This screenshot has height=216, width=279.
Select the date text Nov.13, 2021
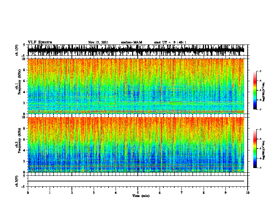tap(98, 42)
